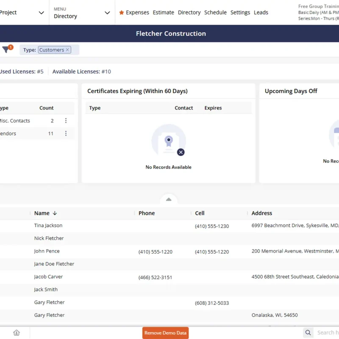
Task: Sort by Name column header
Action: click(42, 213)
